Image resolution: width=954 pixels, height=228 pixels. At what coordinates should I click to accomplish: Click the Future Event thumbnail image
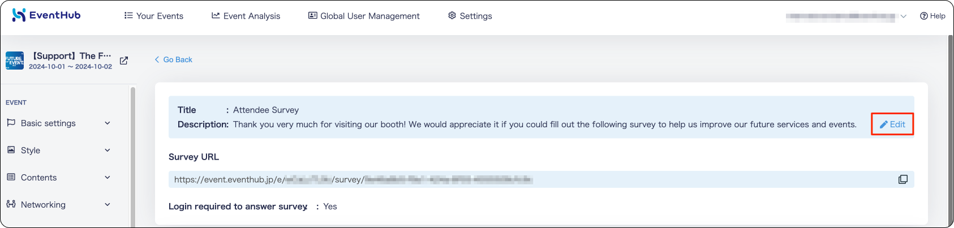tap(15, 61)
